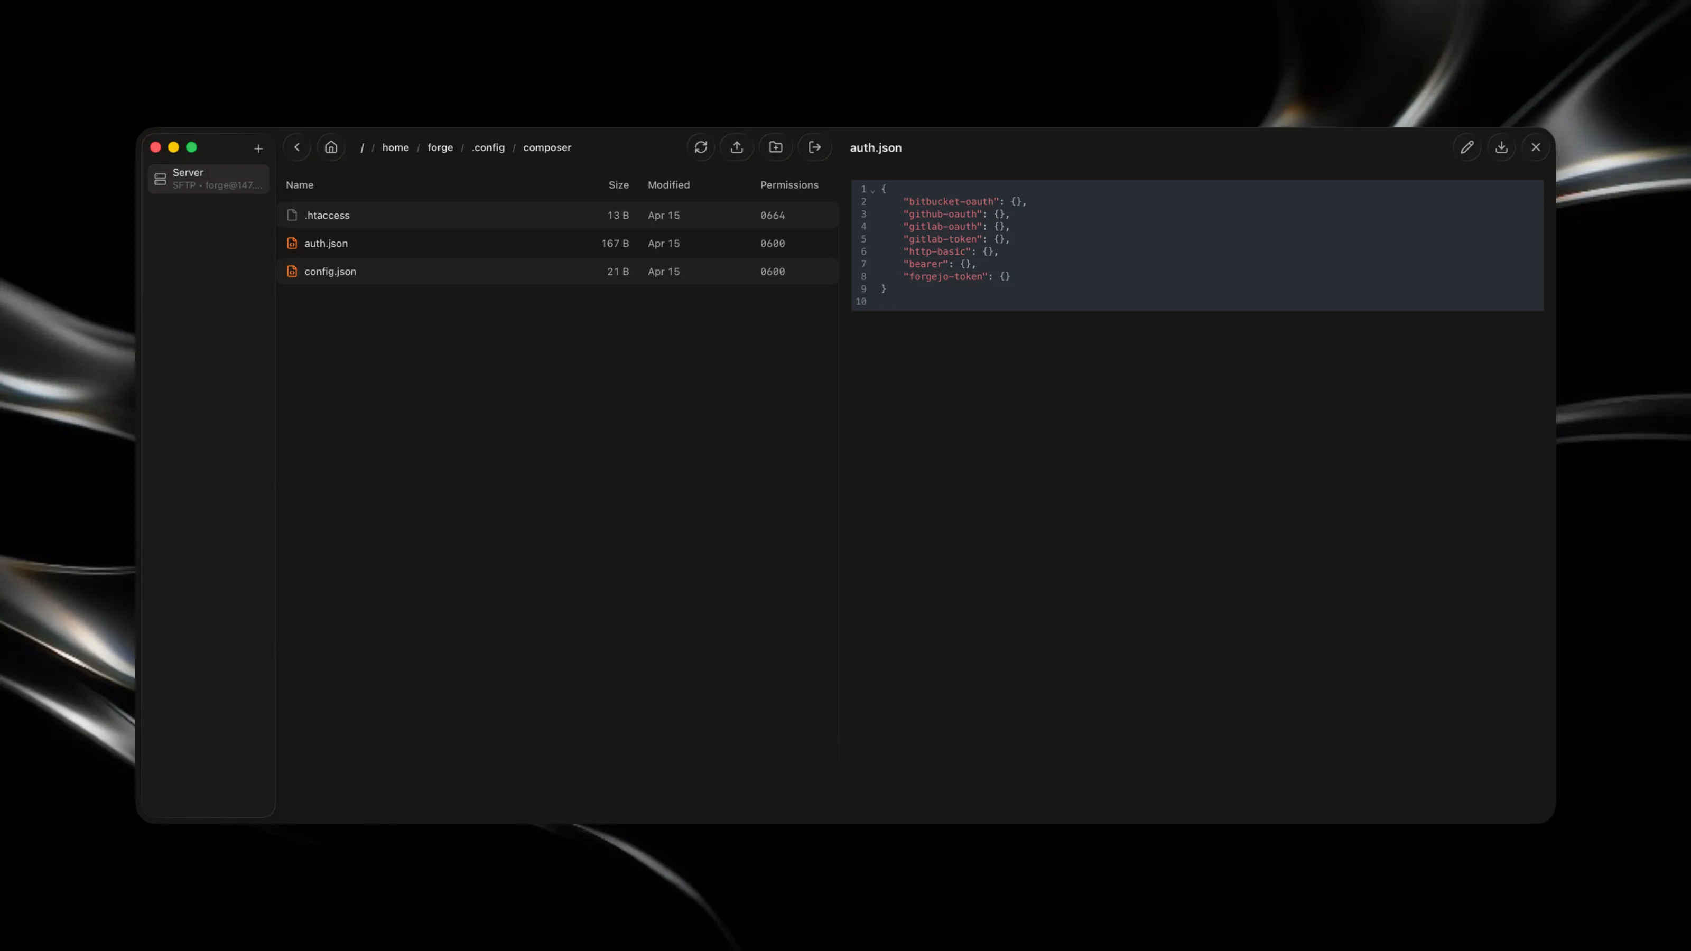
Task: Go back with the left chevron button
Action: [296, 147]
